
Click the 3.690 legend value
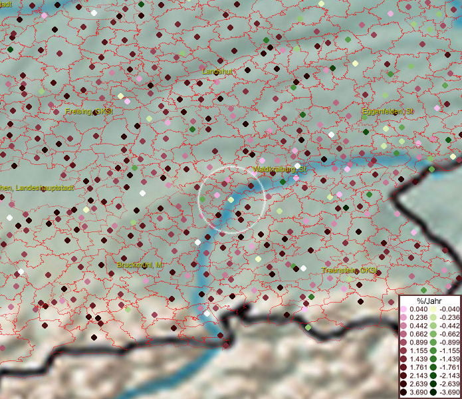(x=418, y=392)
